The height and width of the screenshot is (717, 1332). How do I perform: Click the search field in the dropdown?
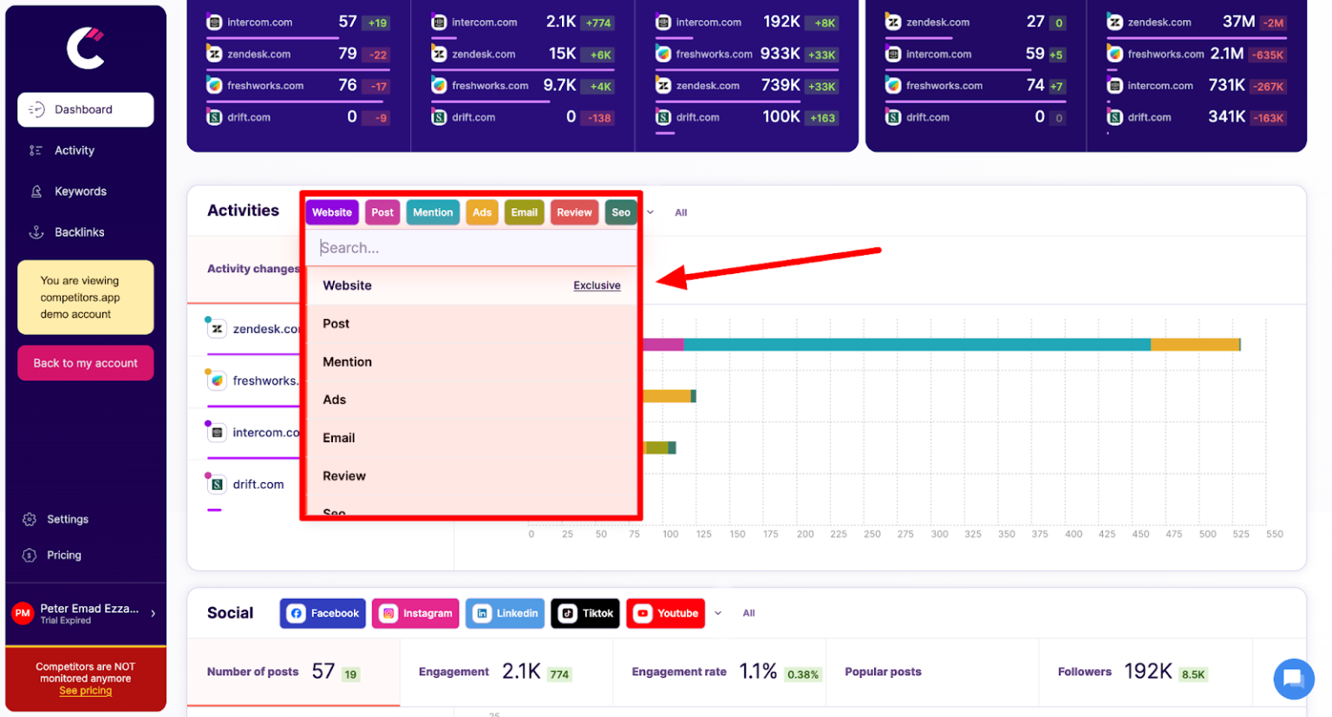coord(471,247)
